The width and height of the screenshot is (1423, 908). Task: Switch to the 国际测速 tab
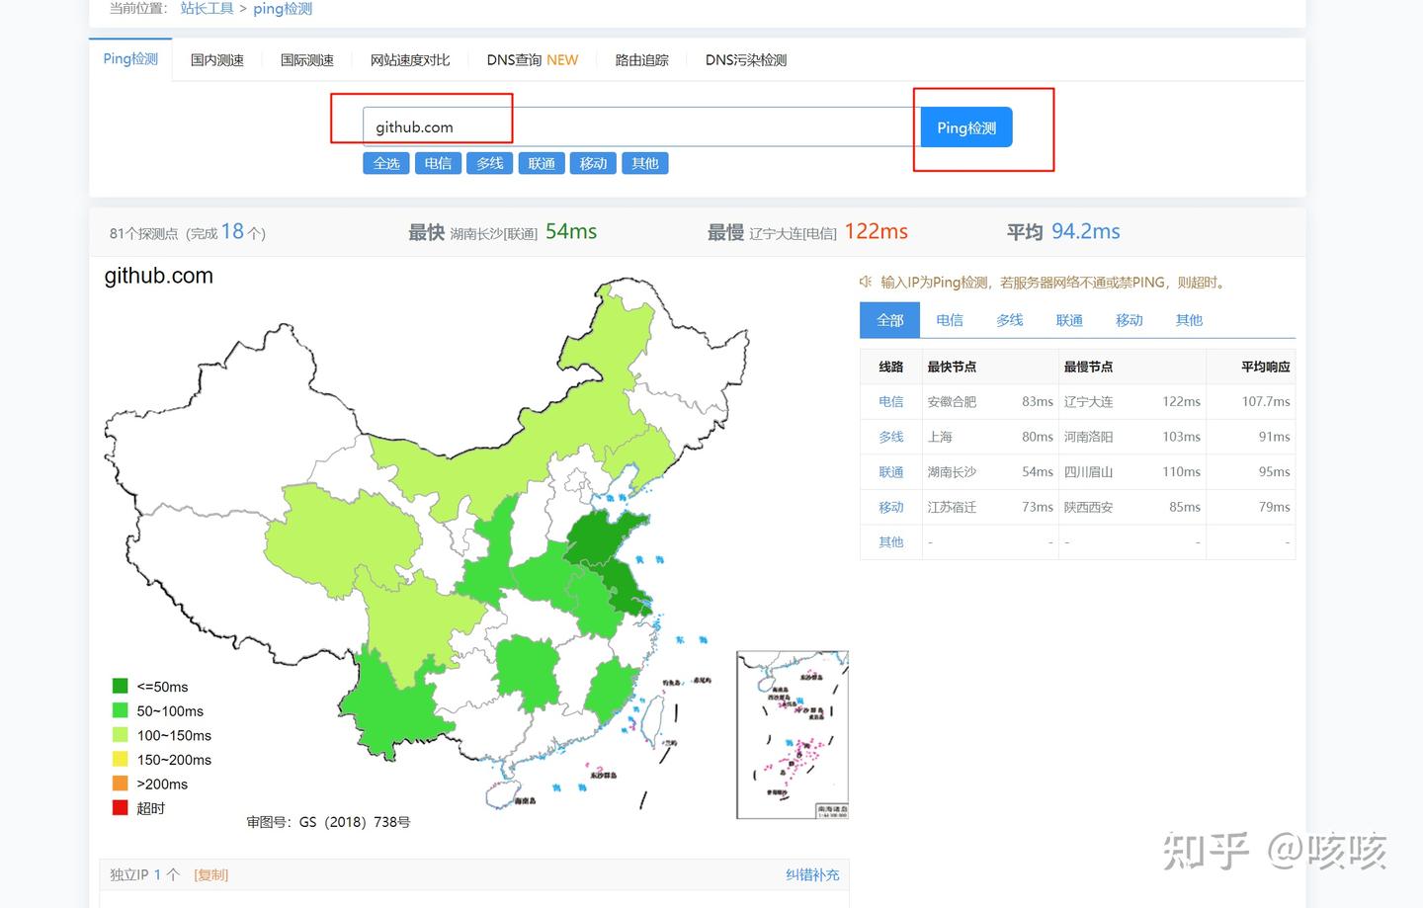tap(307, 60)
